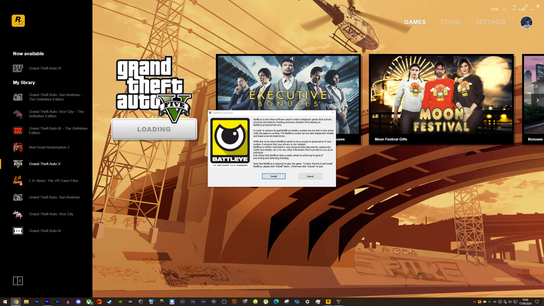The image size is (544, 306).
Task: Click the L.A. Noire VR icon
Action: (x=18, y=180)
